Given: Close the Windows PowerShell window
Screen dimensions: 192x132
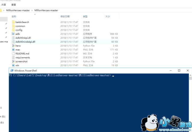Looking at the screenshot, I should (x=187, y=70).
